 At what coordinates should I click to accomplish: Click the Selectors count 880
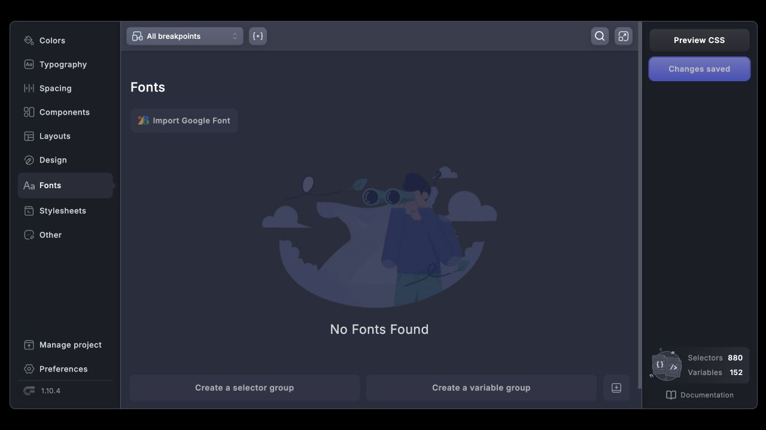coord(735,358)
